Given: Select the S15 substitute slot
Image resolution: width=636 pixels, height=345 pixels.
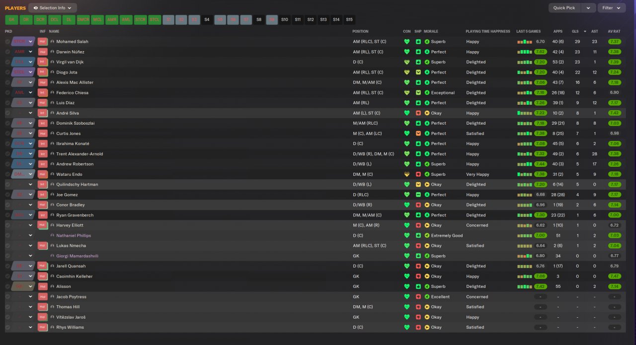Looking at the screenshot, I should [x=349, y=20].
